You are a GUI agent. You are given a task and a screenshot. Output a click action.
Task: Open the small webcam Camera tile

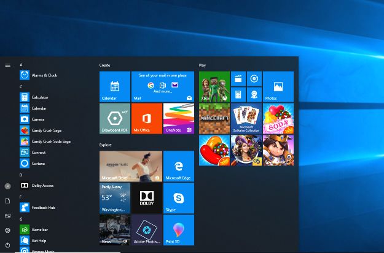tap(254, 94)
